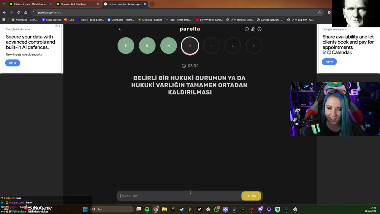
Task: Open a new browser tab
Action: coord(152,4)
